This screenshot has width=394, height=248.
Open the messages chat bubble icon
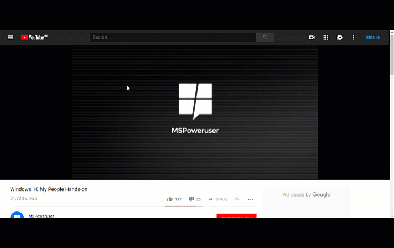(x=339, y=38)
